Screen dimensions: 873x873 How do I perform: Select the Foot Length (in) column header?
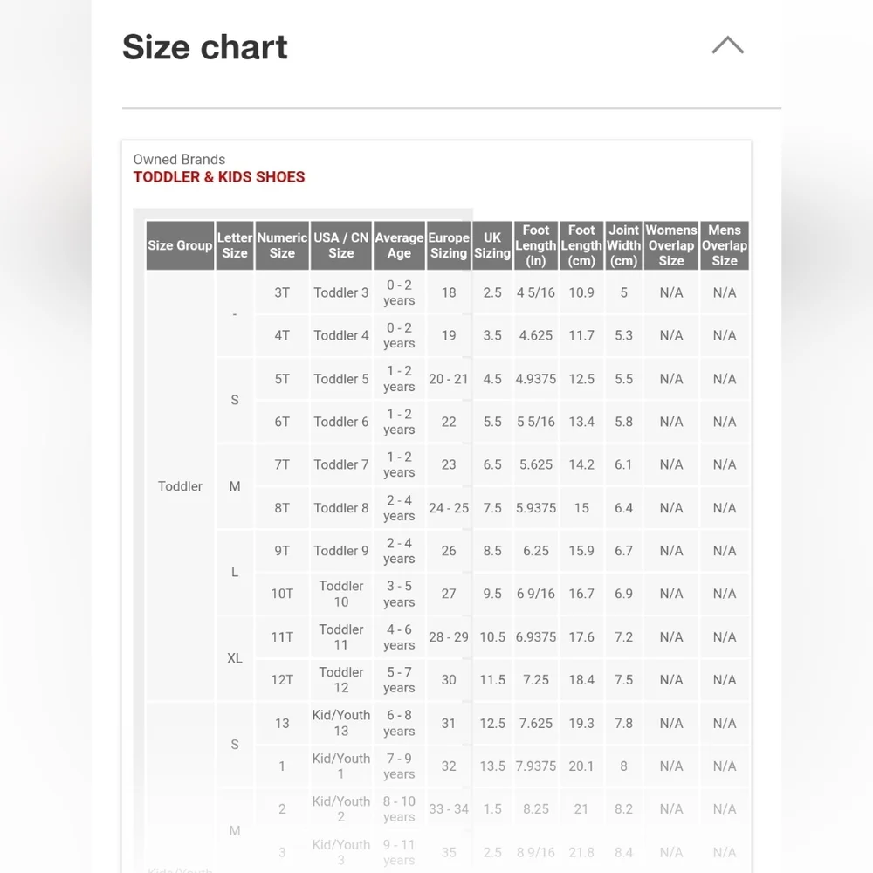(x=536, y=245)
